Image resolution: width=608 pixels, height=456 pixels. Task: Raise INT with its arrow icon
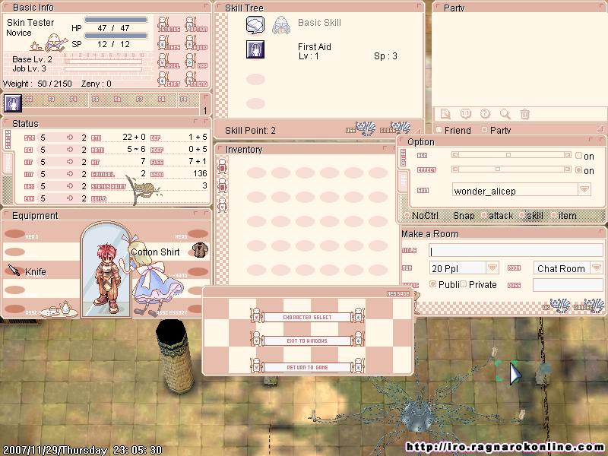pos(70,174)
